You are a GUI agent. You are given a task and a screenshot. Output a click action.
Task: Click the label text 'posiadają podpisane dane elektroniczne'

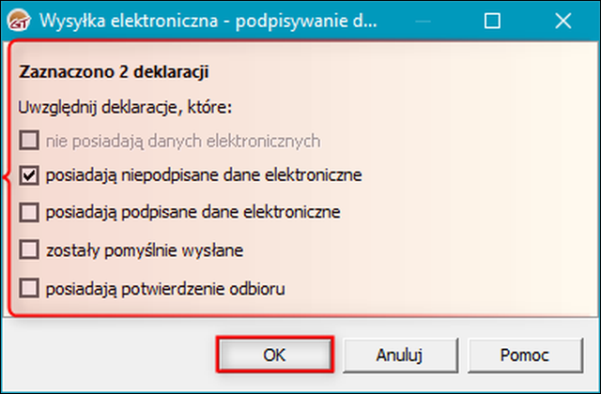point(193,212)
